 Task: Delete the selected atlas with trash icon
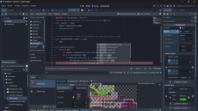point(44,107)
